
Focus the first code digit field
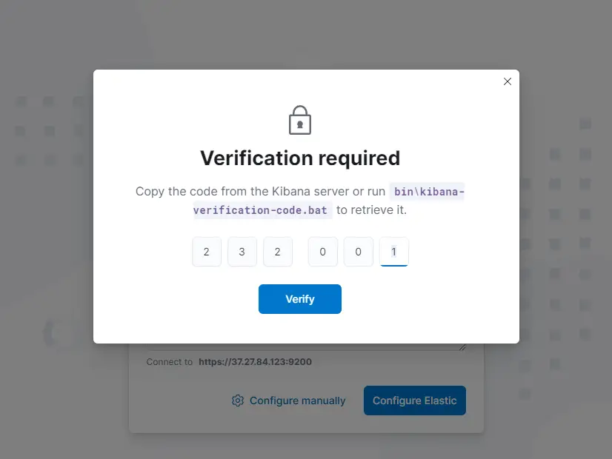point(207,252)
